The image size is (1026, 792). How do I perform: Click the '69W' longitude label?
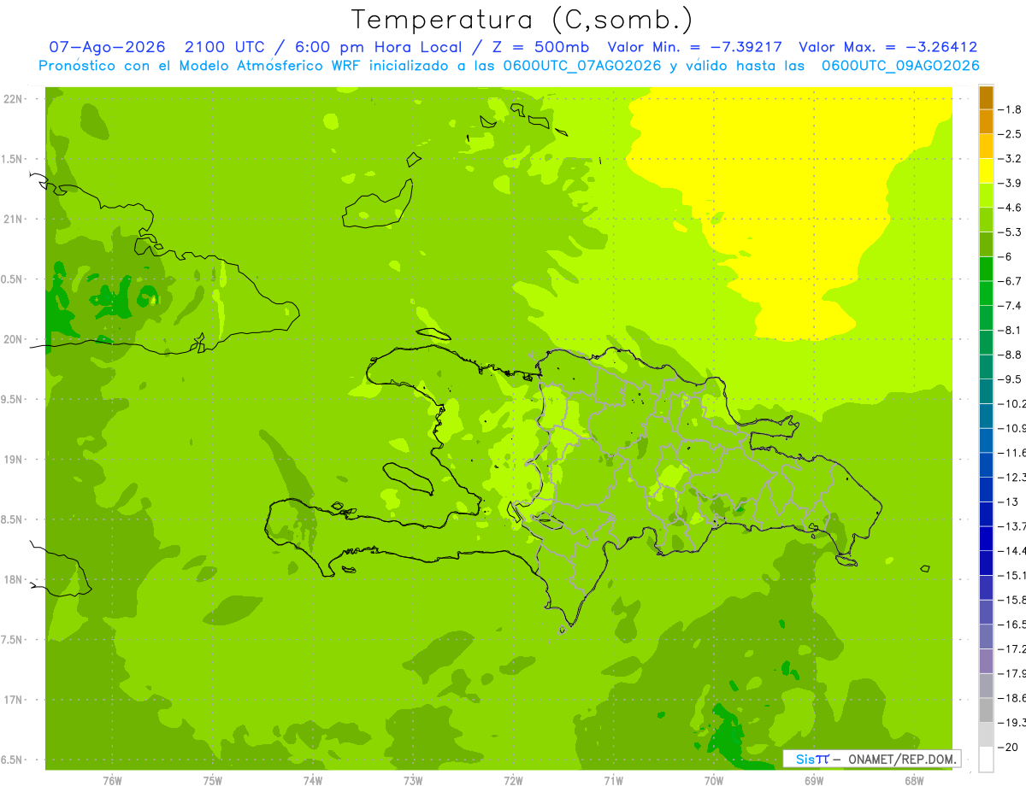(x=814, y=781)
